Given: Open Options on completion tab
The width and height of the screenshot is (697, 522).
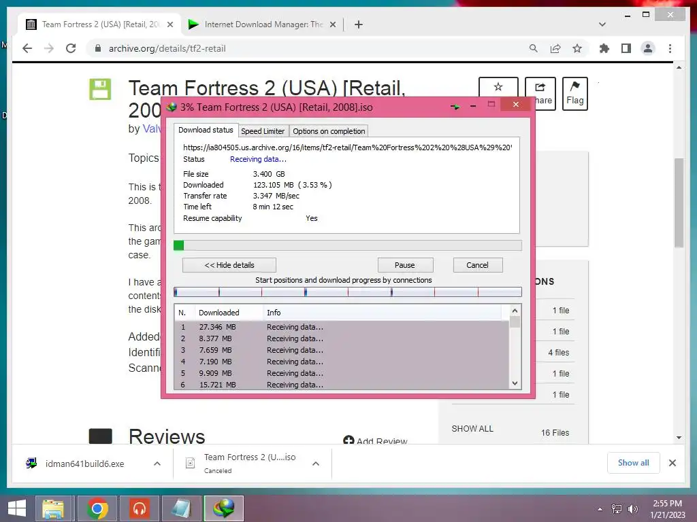Looking at the screenshot, I should click(329, 131).
